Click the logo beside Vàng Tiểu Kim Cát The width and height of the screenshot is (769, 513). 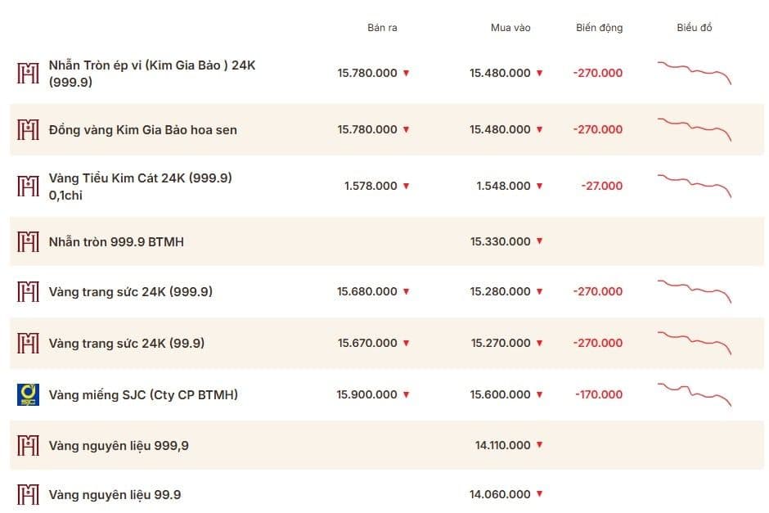pyautogui.click(x=28, y=186)
